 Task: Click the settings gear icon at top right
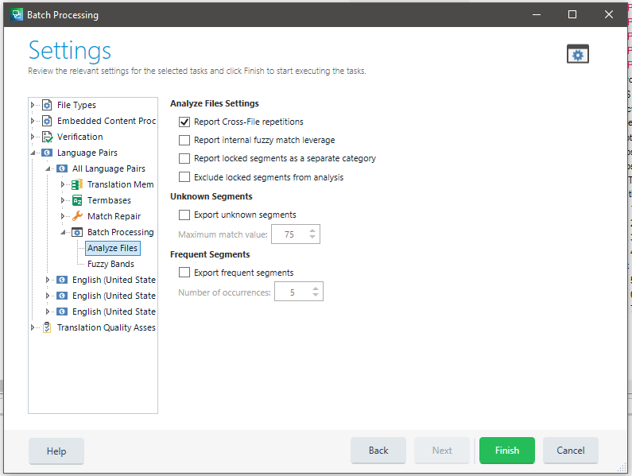(x=578, y=54)
